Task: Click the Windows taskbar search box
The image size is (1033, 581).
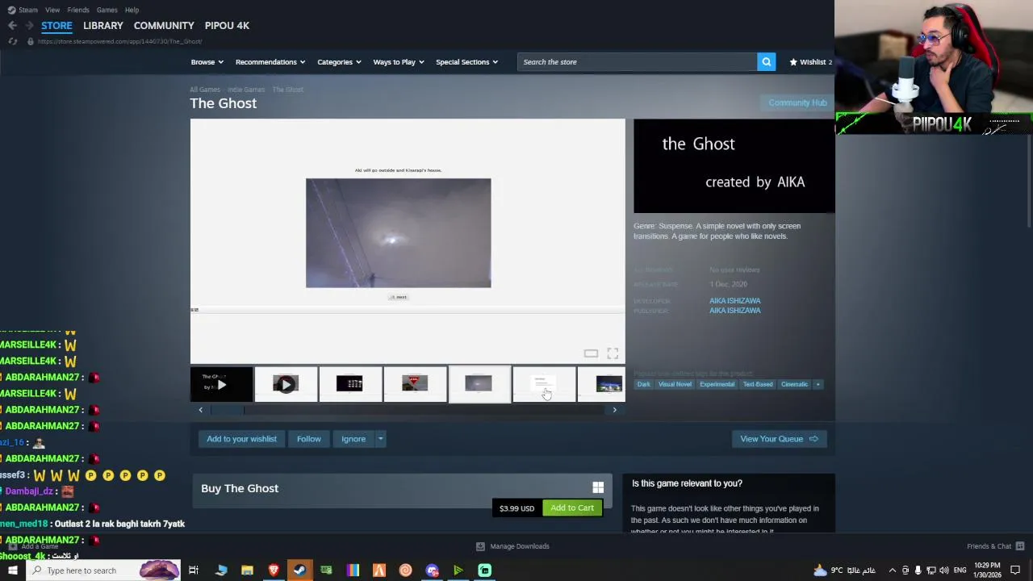Action: (x=105, y=571)
